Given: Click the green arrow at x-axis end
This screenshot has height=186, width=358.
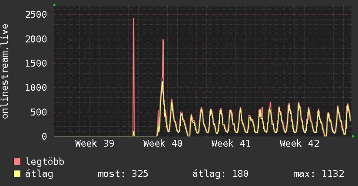Looking at the screenshot, I should click(353, 136).
